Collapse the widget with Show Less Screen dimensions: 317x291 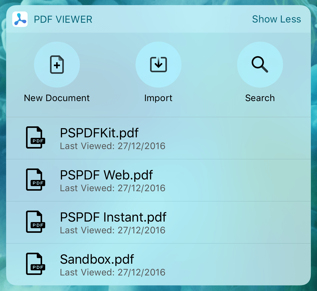(x=276, y=19)
